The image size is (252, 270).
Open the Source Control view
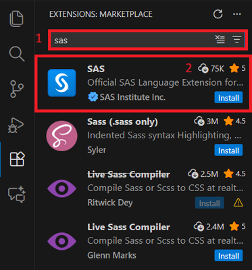17,89
